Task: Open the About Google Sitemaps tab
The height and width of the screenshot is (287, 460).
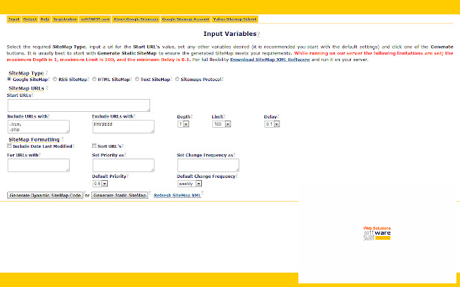Action: [136, 19]
